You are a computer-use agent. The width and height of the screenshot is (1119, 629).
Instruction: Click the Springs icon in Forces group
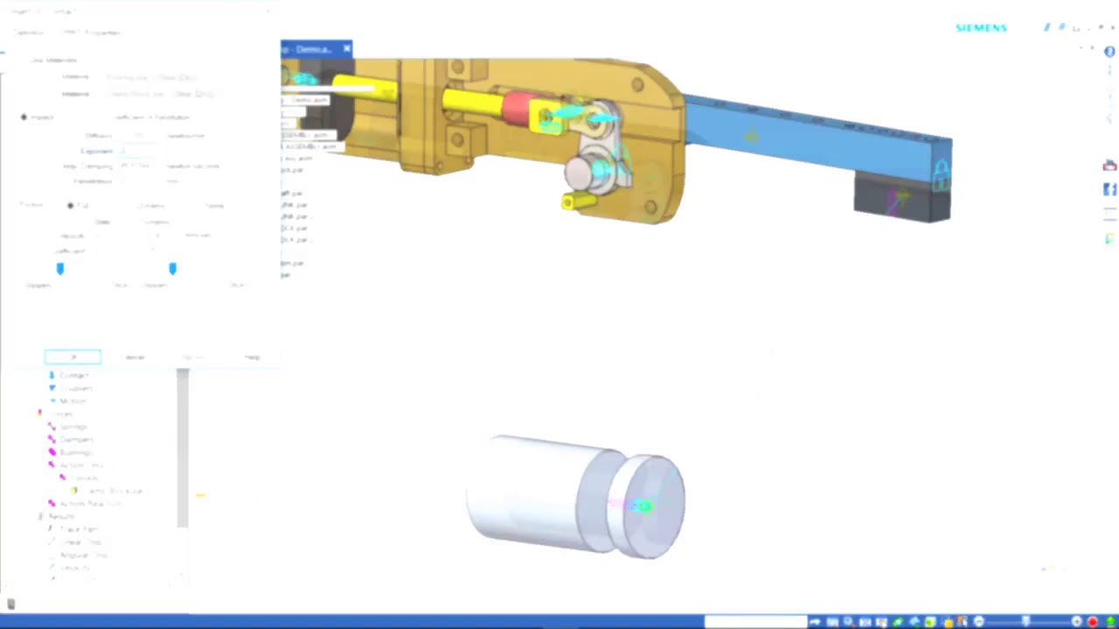pos(52,426)
